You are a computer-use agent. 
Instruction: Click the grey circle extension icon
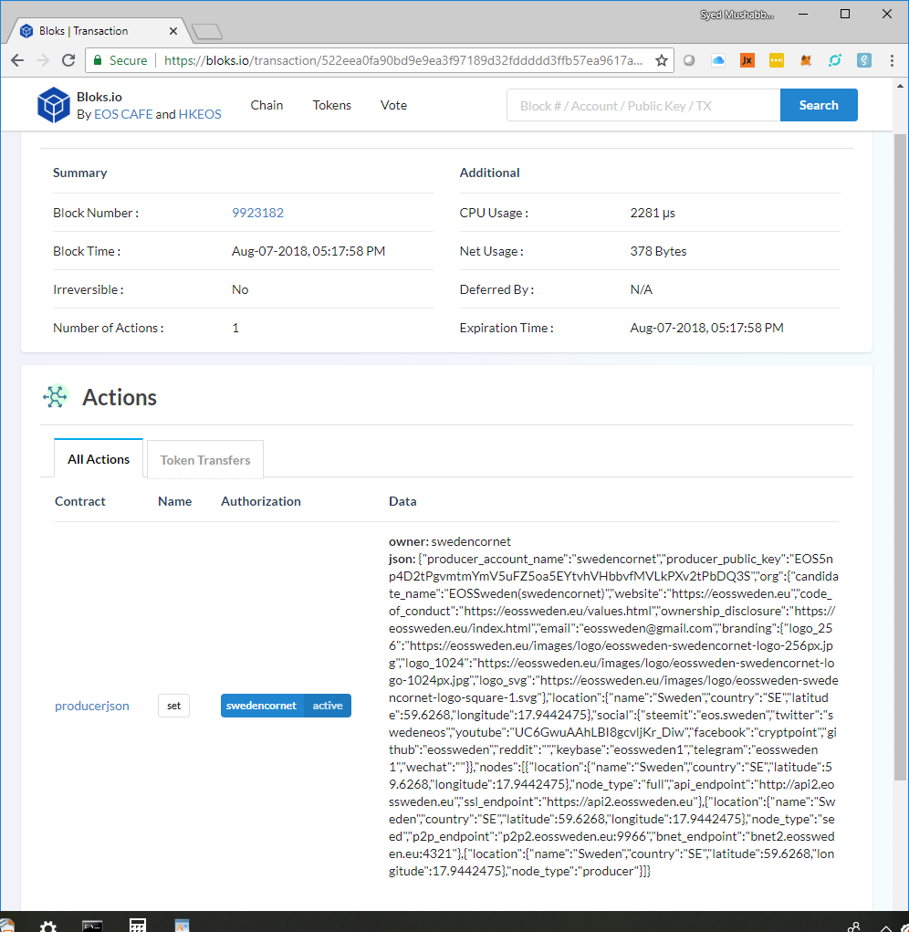(x=689, y=60)
